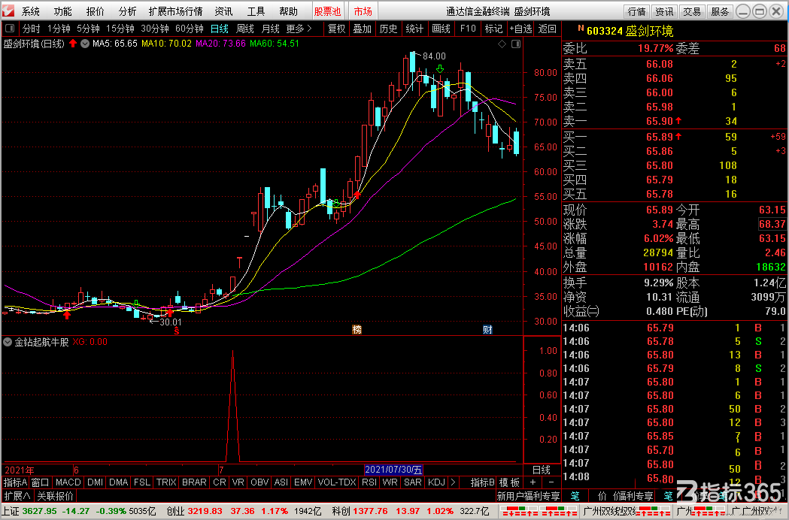Screen dimensions: 789x520
Task: Click the 模板 template button
Action: 509,482
